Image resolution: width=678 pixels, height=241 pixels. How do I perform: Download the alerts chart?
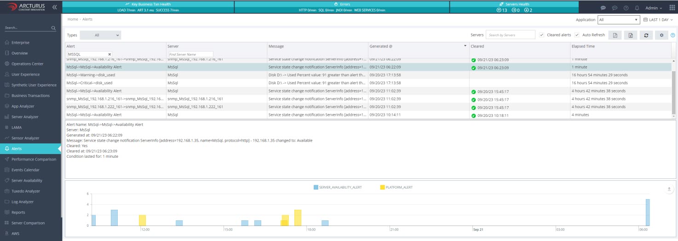pyautogui.click(x=669, y=189)
